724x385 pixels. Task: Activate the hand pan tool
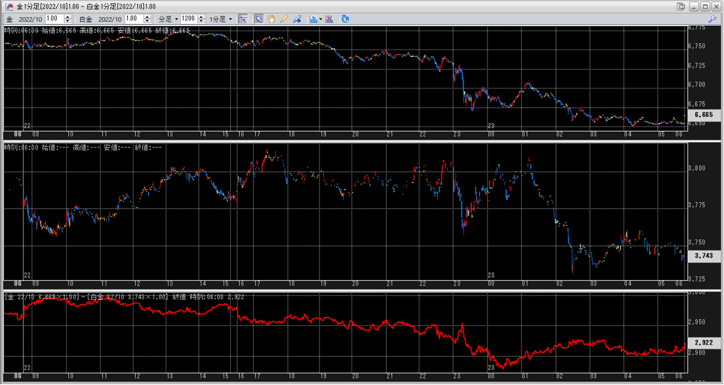272,19
